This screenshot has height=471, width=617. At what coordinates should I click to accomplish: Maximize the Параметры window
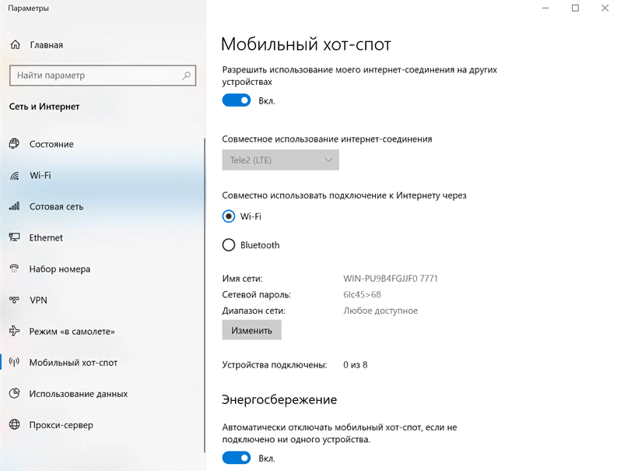pos(575,8)
